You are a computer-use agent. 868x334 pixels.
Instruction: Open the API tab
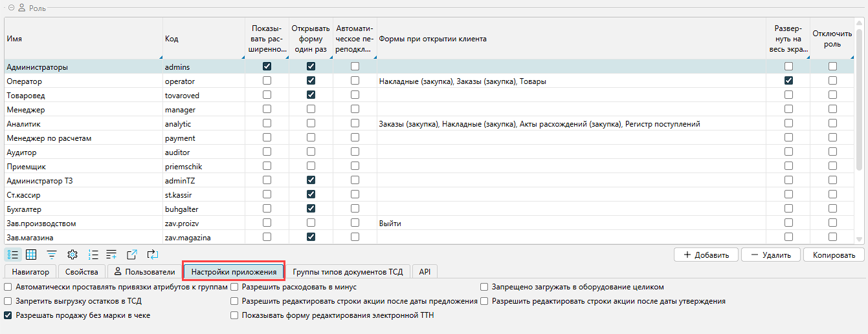[425, 272]
